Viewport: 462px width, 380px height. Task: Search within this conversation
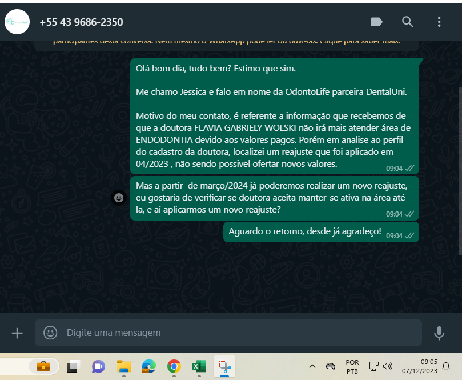[x=408, y=22]
